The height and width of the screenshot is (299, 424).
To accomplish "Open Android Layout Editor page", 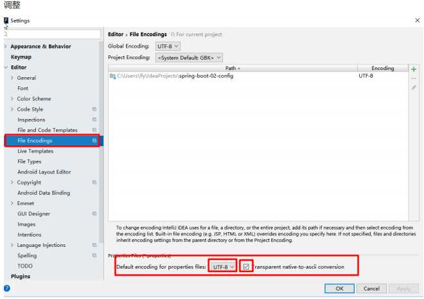I will pos(44,172).
